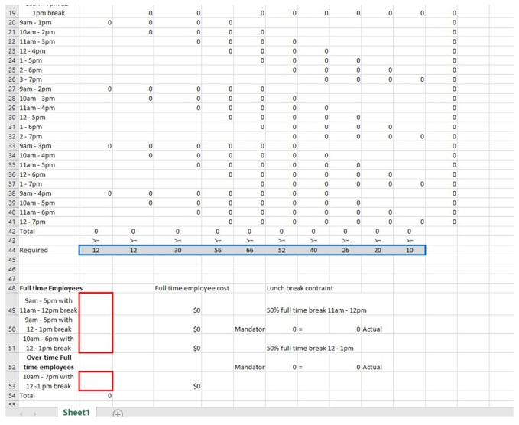Click the '10am - 6pm with 12 - 1pm break' label
The image size is (519, 425).
48,343
